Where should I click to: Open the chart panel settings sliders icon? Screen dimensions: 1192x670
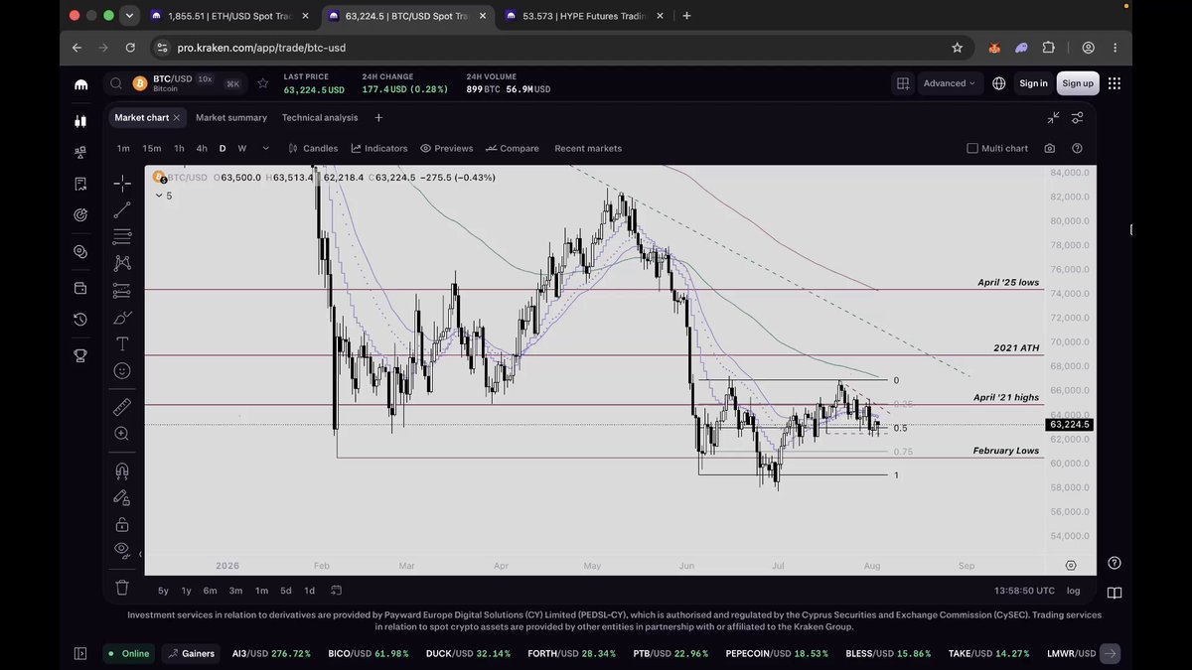[1077, 117]
